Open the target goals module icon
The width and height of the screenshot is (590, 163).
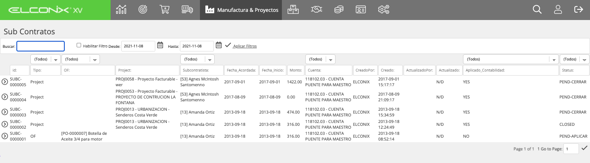pos(143,10)
